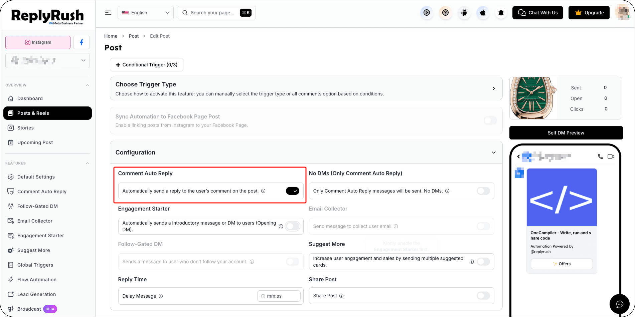Open the account selector dropdown
The width and height of the screenshot is (635, 317).
[x=47, y=60]
